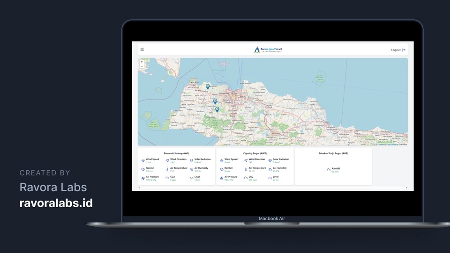Image resolution: width=450 pixels, height=253 pixels.
Task: Click Wind Speed label in Cigudeg Bogor card
Action: tap(231, 159)
